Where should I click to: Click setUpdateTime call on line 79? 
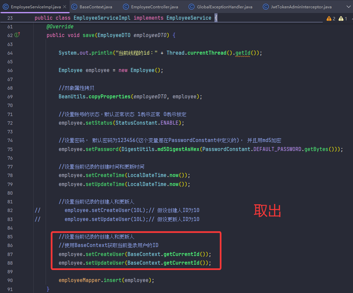(105, 184)
